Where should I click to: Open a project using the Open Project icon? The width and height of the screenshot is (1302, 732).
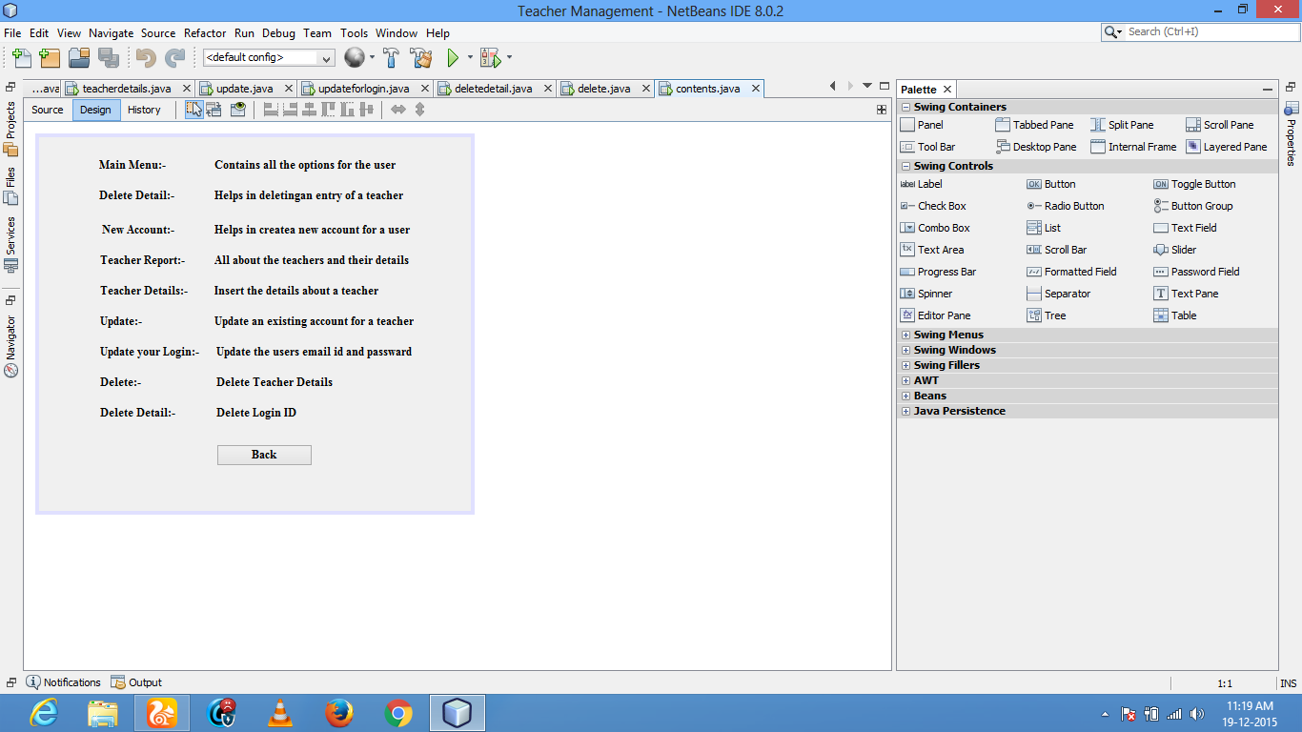point(79,57)
